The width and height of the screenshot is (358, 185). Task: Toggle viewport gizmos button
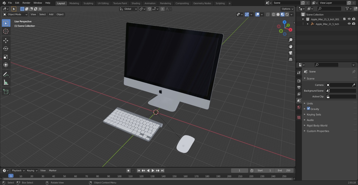[x=247, y=14]
